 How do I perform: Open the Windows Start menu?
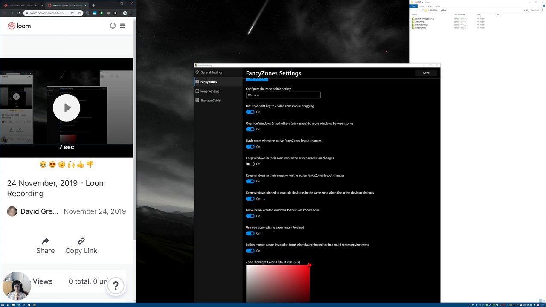click(x=3, y=305)
